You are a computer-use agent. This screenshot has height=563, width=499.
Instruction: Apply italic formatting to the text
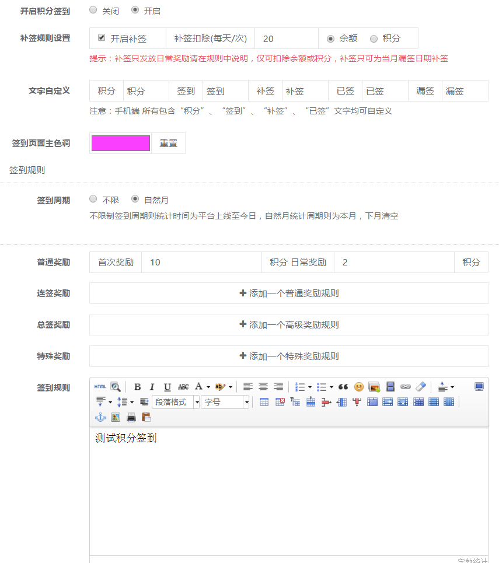coord(152,386)
